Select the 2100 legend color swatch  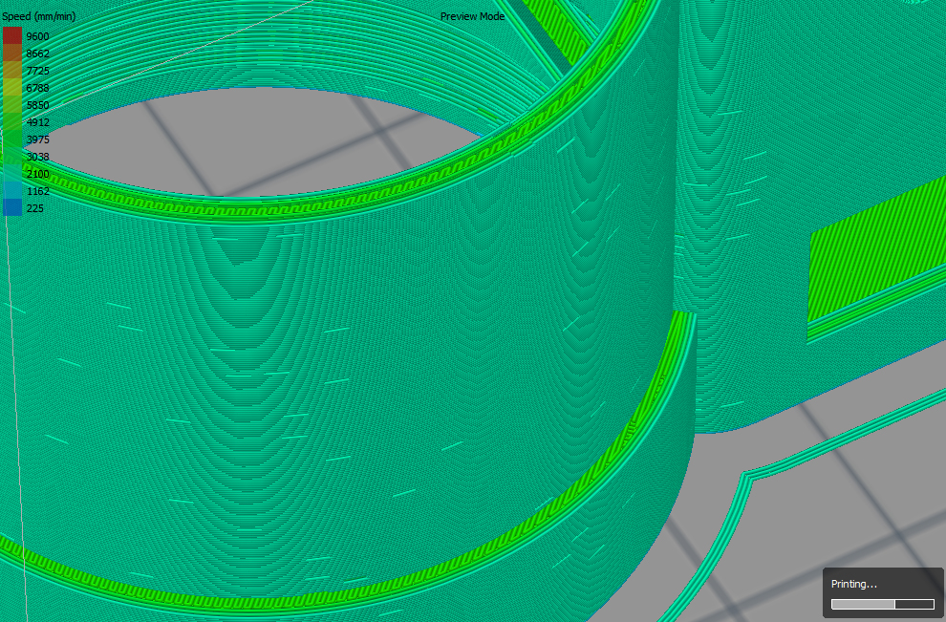tap(12, 174)
